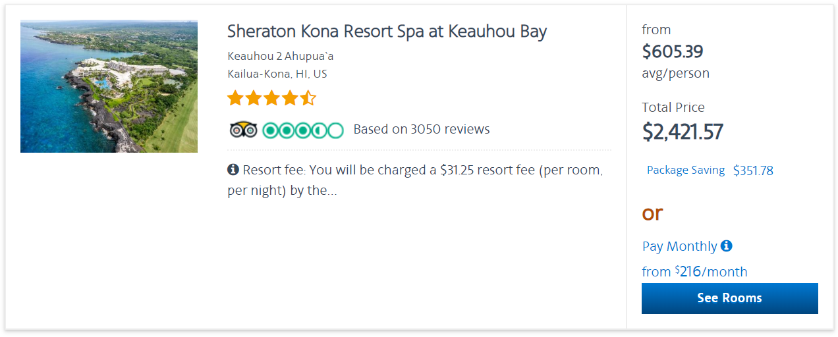Click the Pay Monthly info icon
Screen dimensions: 838x337
[726, 246]
